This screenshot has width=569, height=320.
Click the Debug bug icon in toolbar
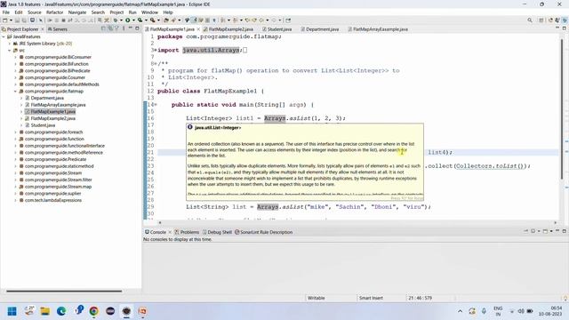(116, 20)
